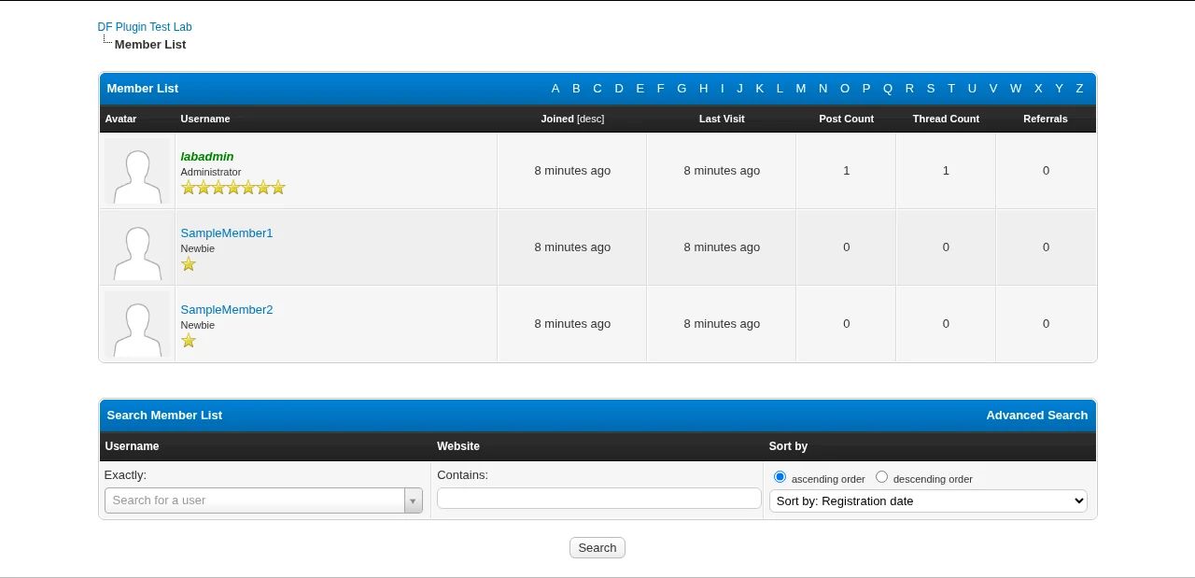Filter members by letter S
The width and height of the screenshot is (1195, 578).
[x=931, y=89]
